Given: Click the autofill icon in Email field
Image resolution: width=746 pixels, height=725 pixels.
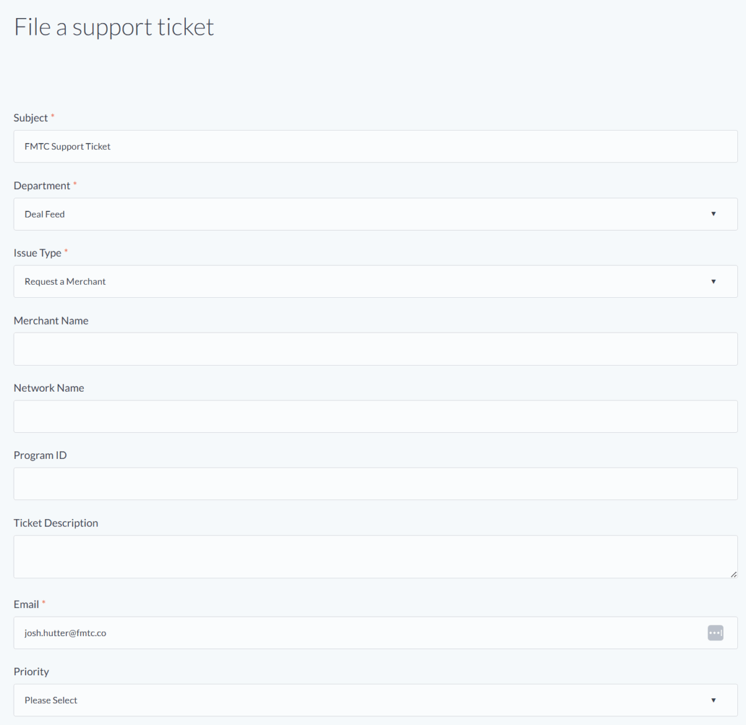Looking at the screenshot, I should click(715, 633).
